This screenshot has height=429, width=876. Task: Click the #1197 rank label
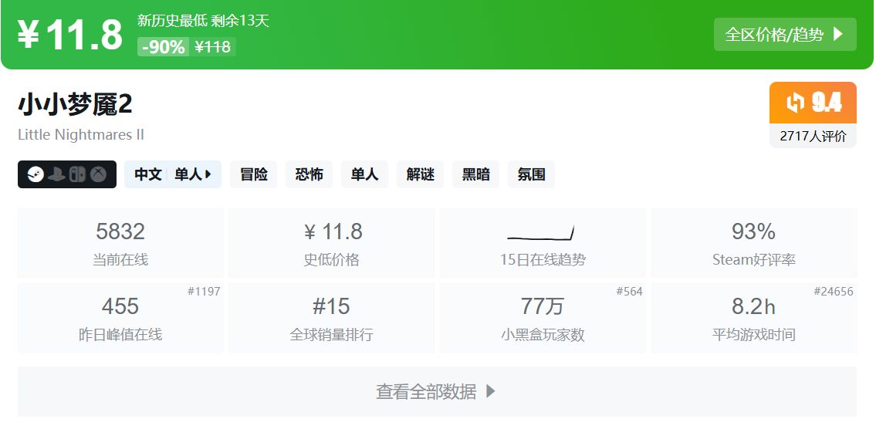pyautogui.click(x=204, y=291)
